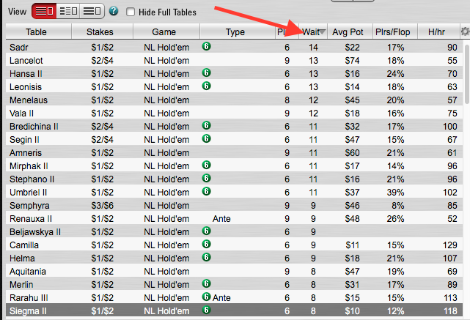Sort by Wait column header
Viewport: 470px width, 320px height.
tap(312, 31)
